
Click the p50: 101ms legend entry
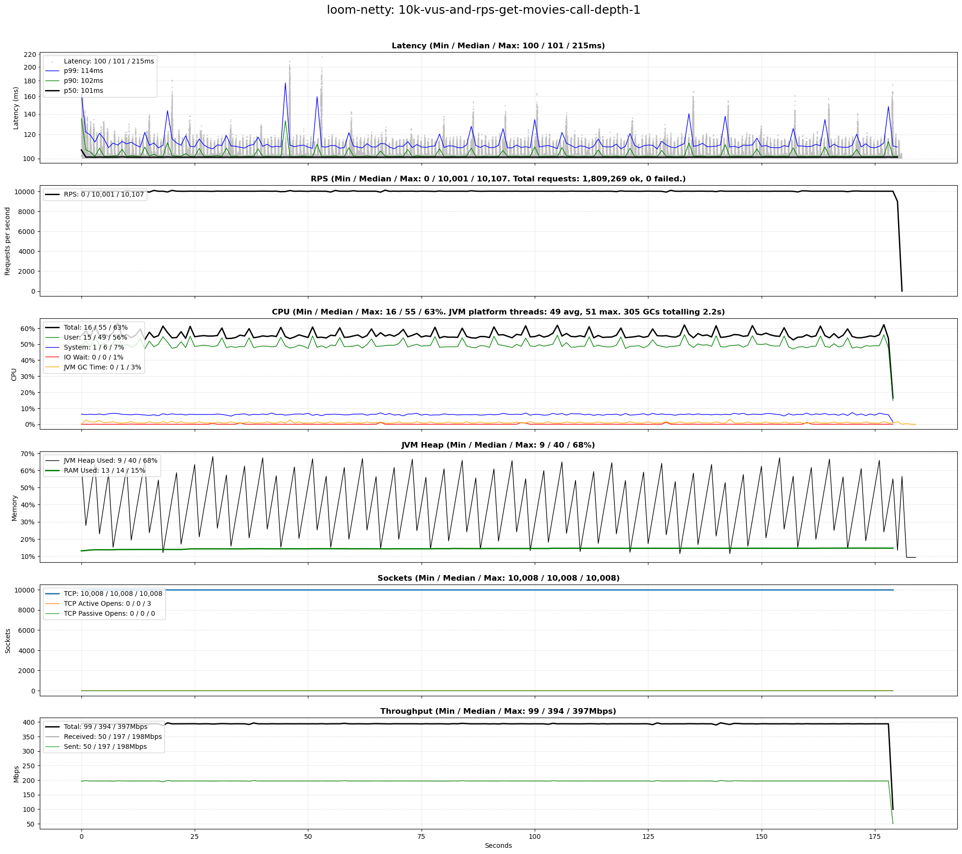pyautogui.click(x=83, y=91)
